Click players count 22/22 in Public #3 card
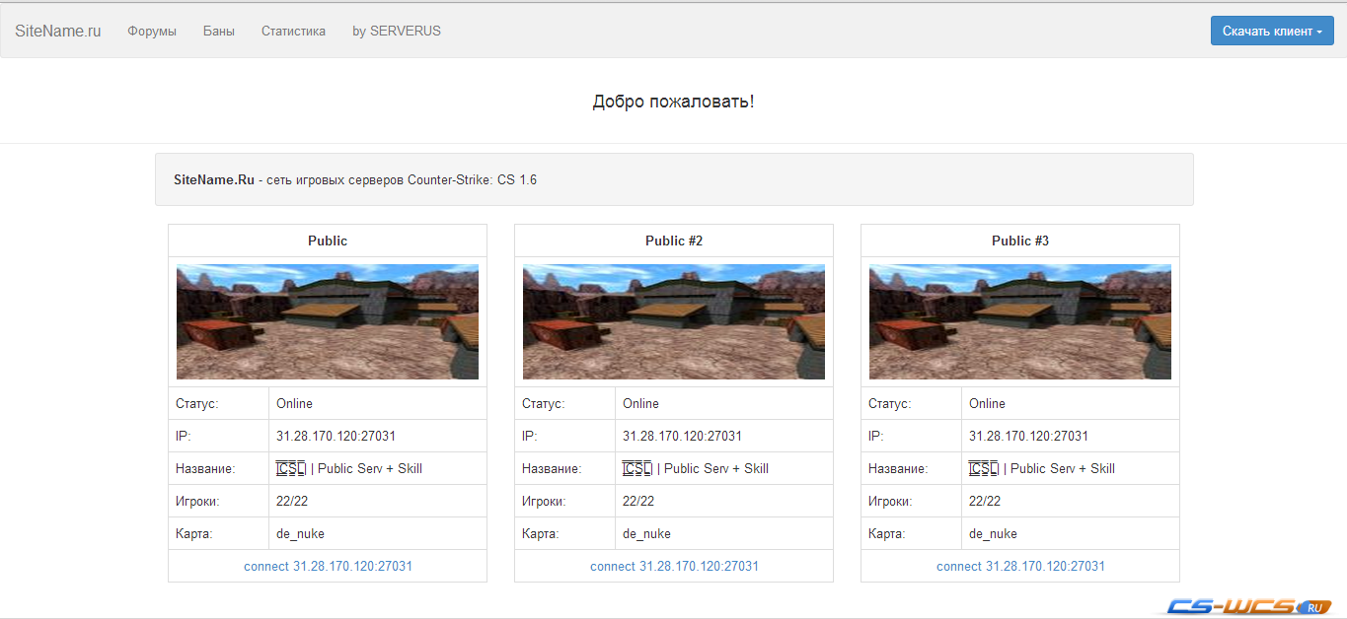This screenshot has height=619, width=1347. pyautogui.click(x=985, y=501)
